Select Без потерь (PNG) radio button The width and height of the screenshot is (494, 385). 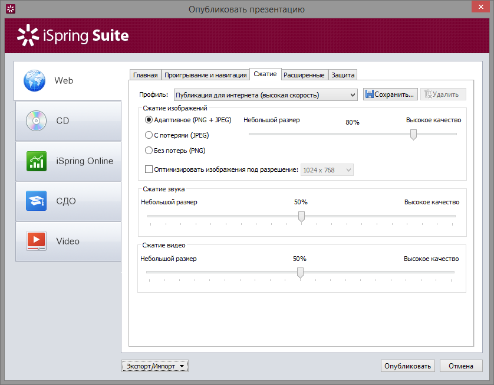149,151
